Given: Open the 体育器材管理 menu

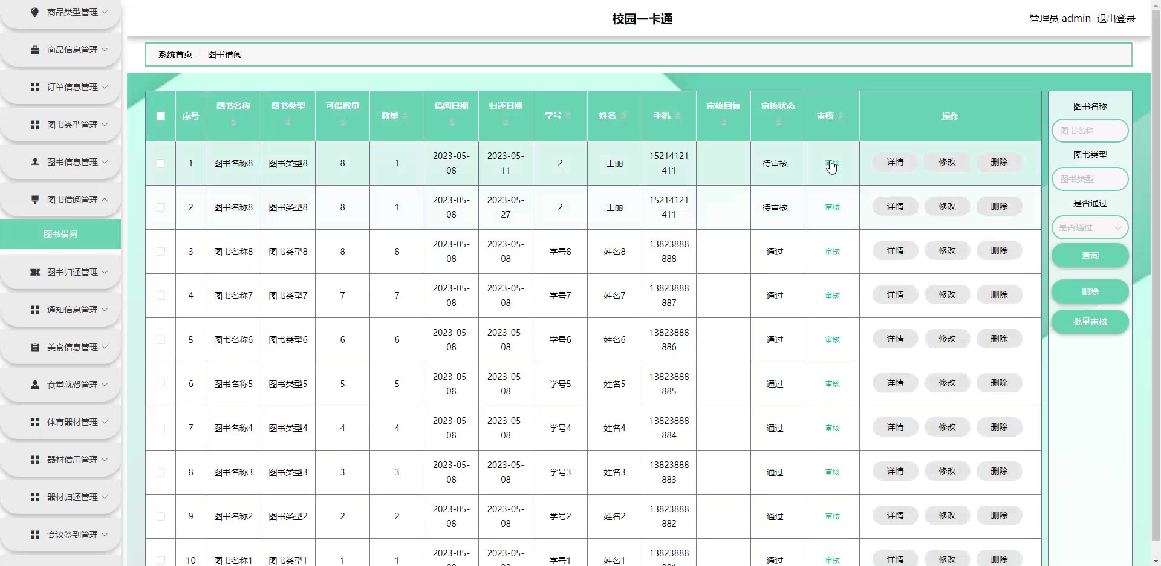Looking at the screenshot, I should [x=60, y=422].
